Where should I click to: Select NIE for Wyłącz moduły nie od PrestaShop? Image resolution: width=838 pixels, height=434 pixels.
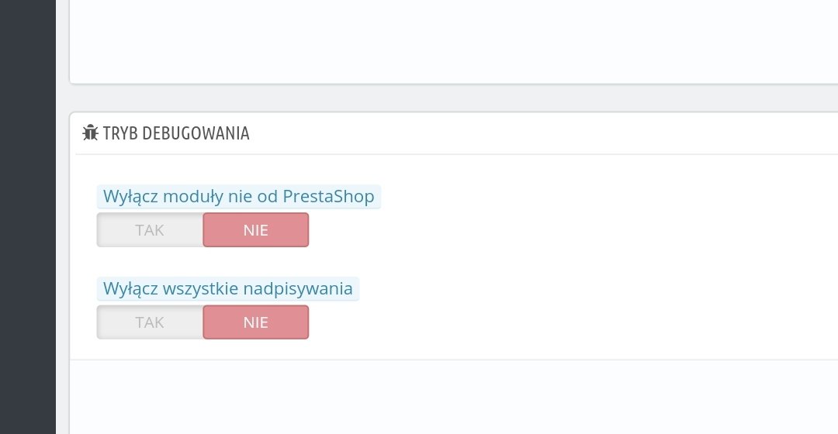[x=255, y=230]
